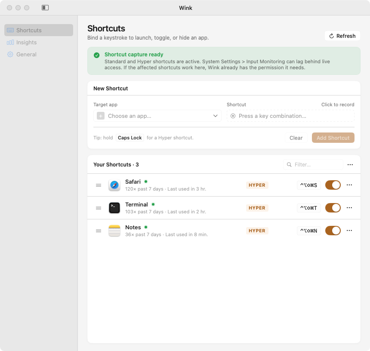Viewport: 370px width, 351px height.
Task: Click the record circle icon in Shortcut field
Action: pos(233,116)
